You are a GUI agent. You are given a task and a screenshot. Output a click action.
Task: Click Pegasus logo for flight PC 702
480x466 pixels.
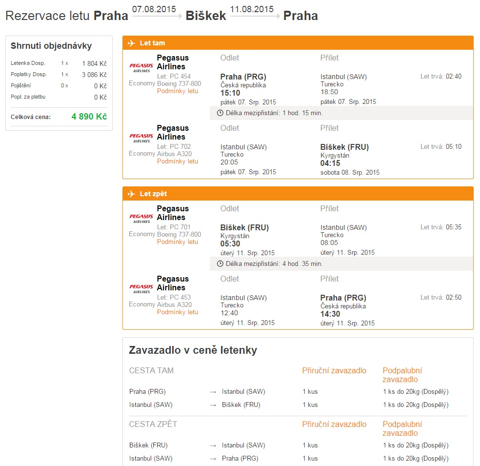[x=141, y=138]
